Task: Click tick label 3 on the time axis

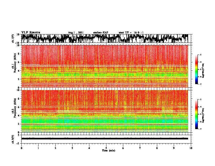Action: coord(72,148)
